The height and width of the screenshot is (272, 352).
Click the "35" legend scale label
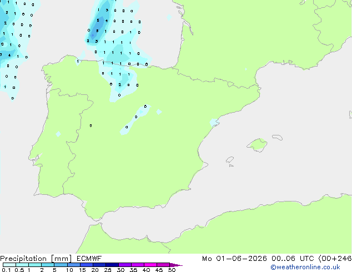[133, 270]
